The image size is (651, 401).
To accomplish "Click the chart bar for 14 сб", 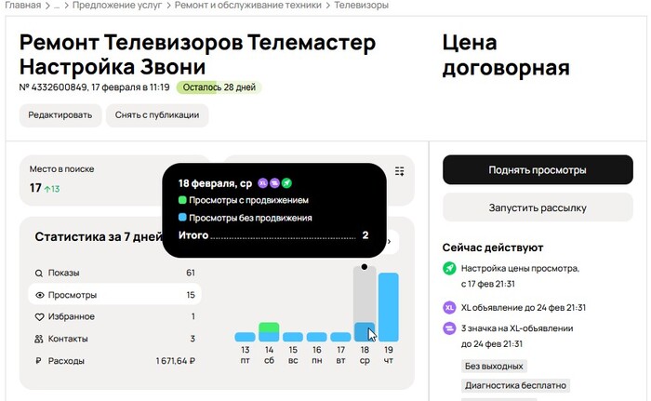I will coord(269,332).
